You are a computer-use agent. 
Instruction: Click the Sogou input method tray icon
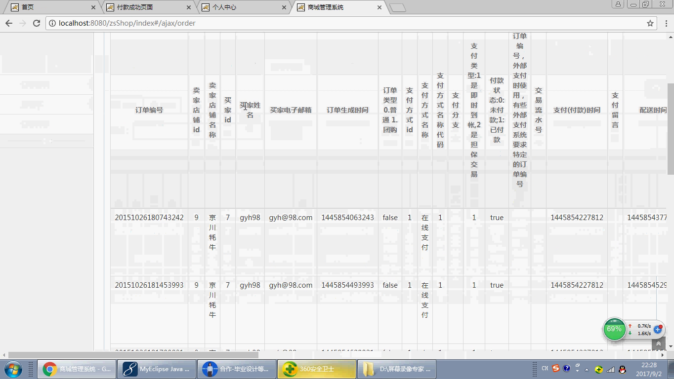pyautogui.click(x=556, y=369)
